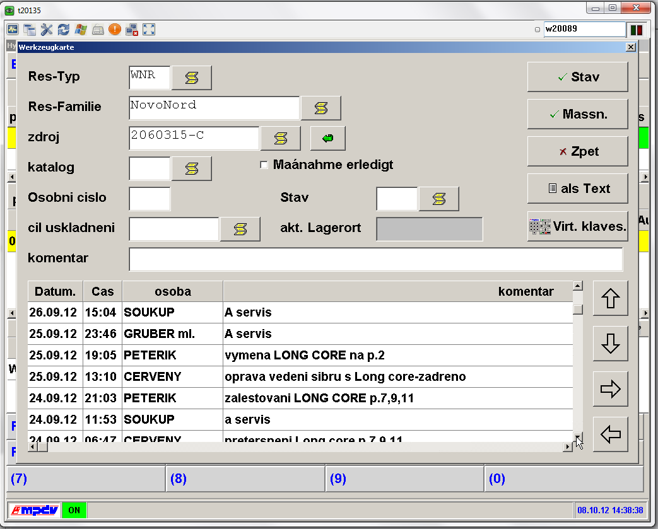The image size is (658, 529).
Task: Click the green-red connection indicator icon
Action: pos(636,30)
